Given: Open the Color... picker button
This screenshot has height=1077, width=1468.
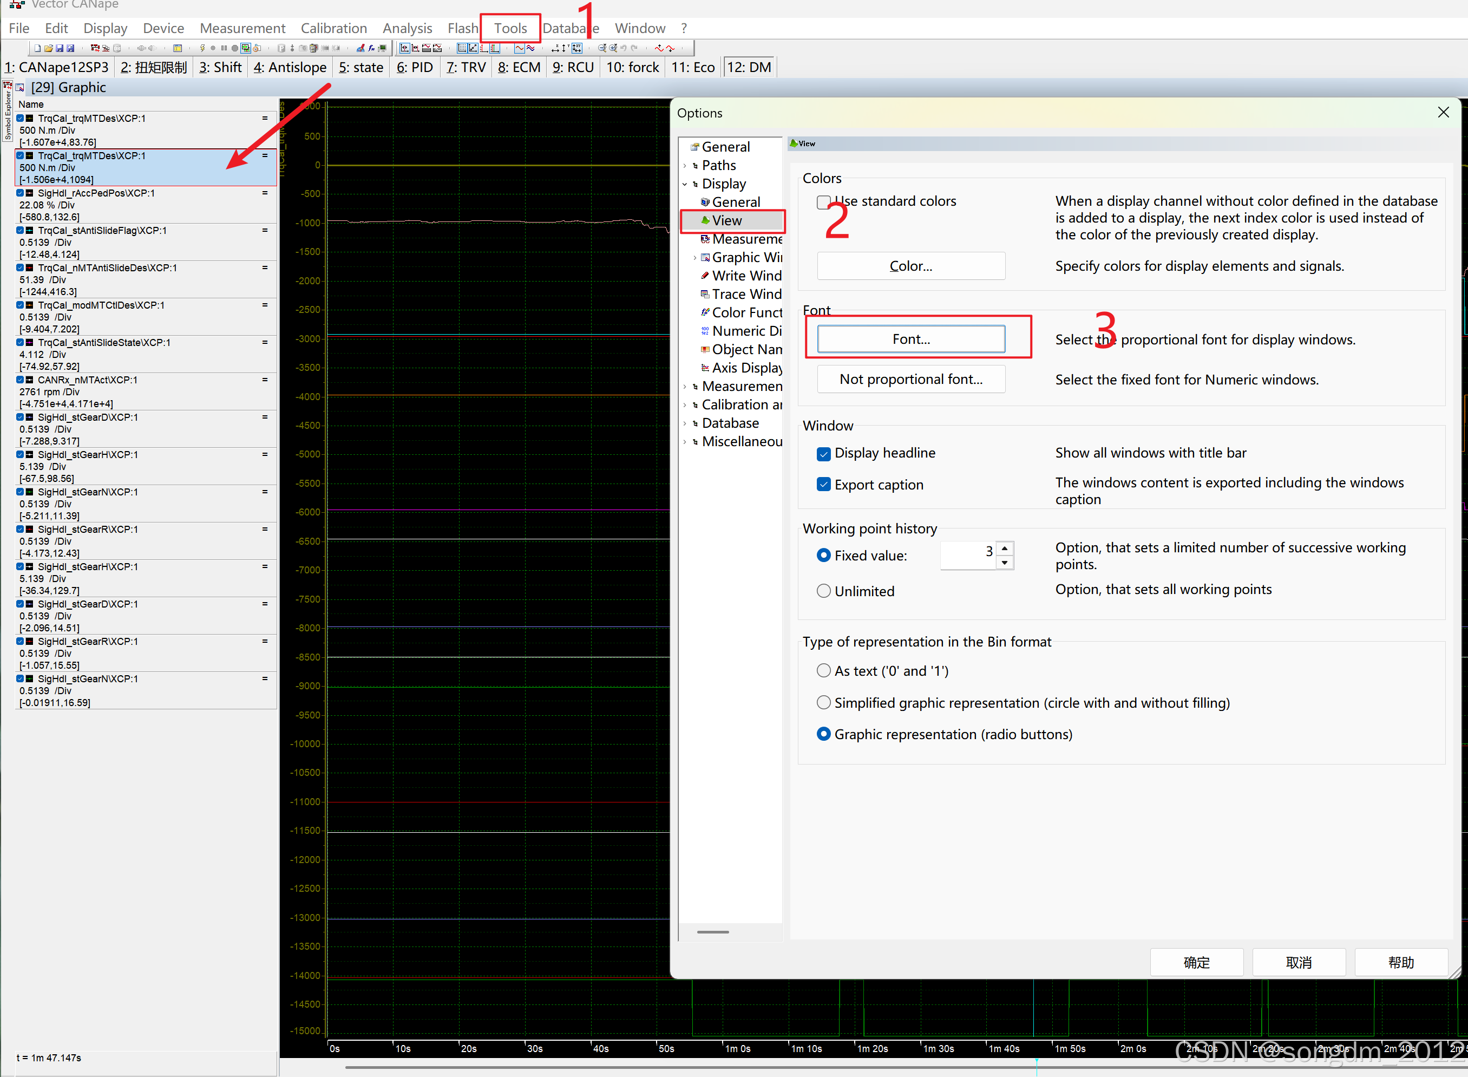Looking at the screenshot, I should (910, 266).
